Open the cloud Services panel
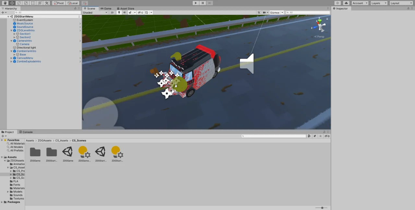The image size is (415, 210). [346, 3]
